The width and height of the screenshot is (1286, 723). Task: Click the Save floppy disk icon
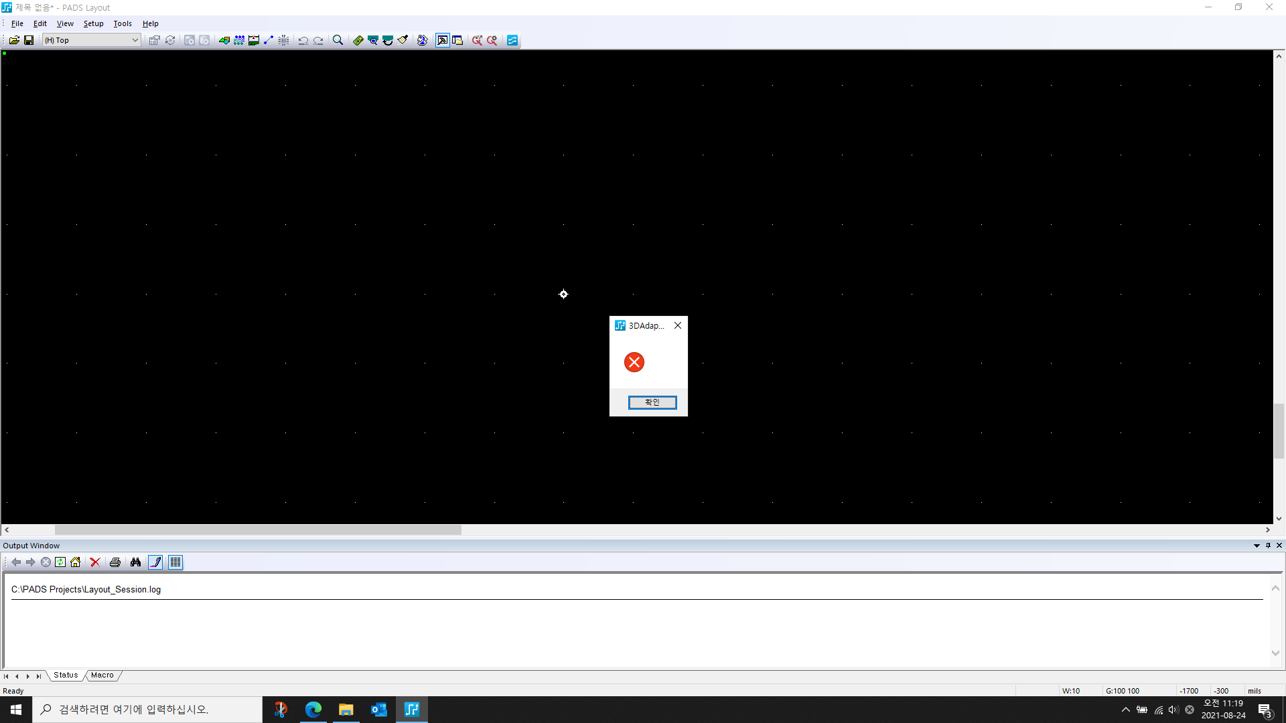pyautogui.click(x=29, y=40)
